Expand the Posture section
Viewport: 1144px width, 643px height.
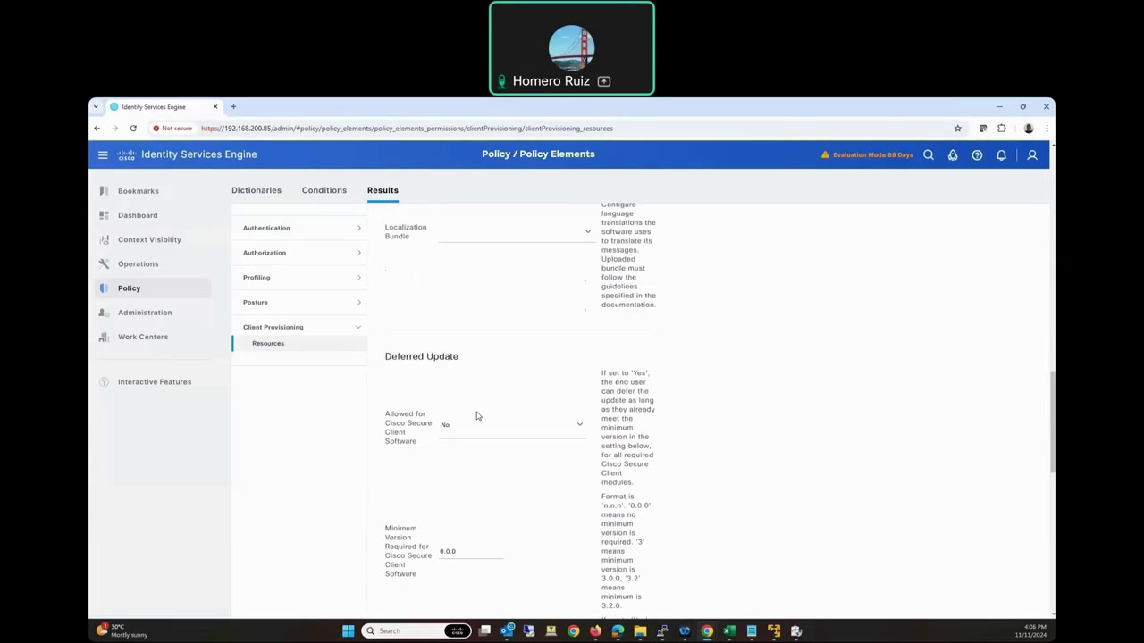(x=302, y=302)
